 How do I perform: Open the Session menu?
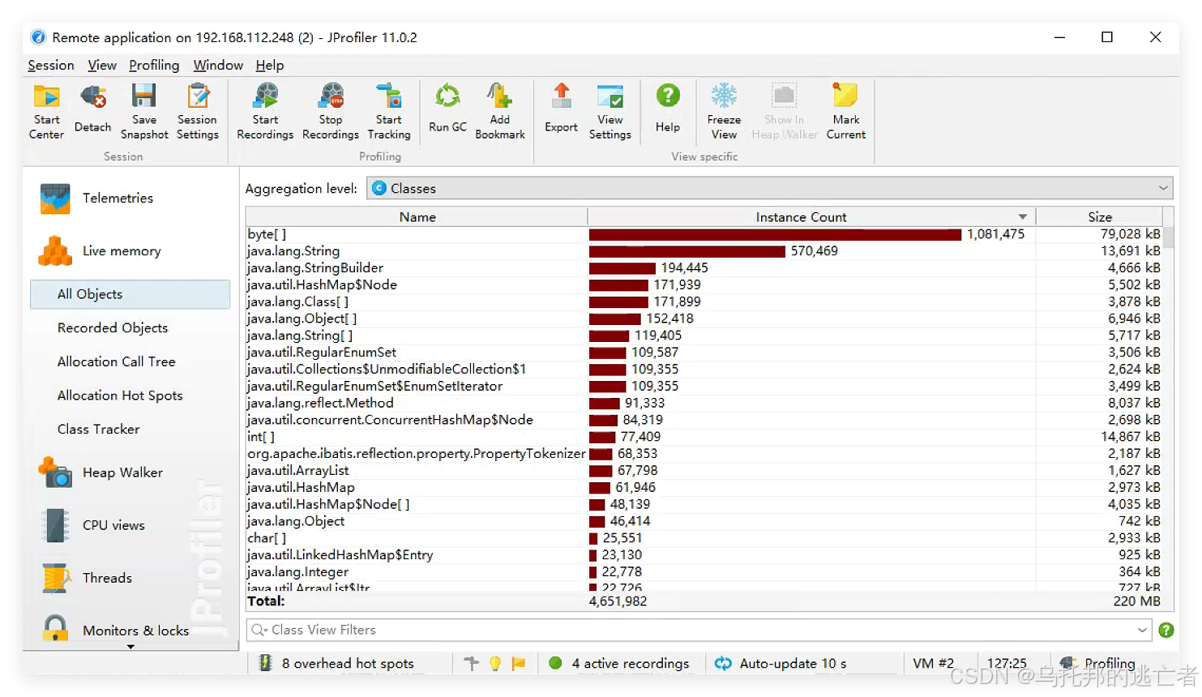51,66
